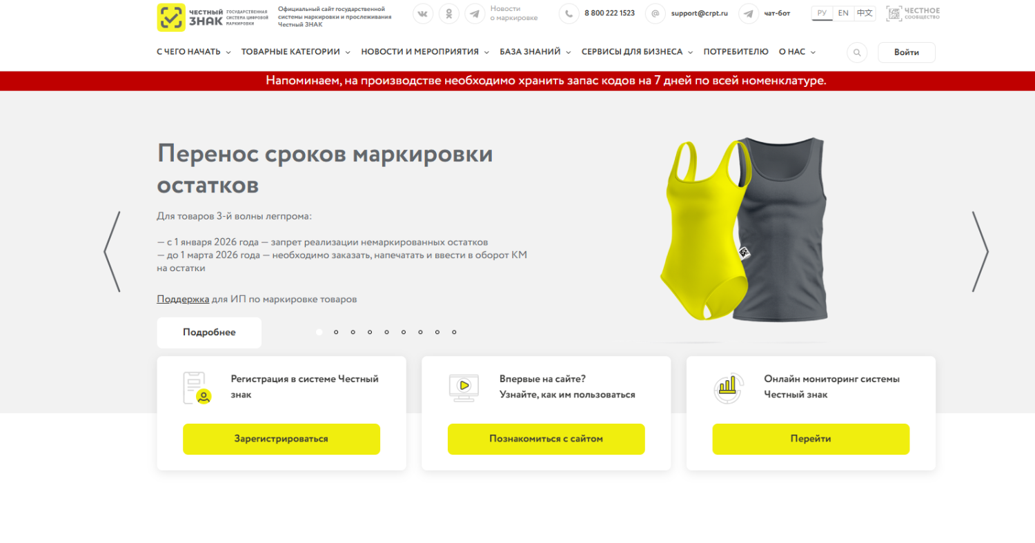
Task: Open Честное сообщество logo link
Action: [913, 13]
